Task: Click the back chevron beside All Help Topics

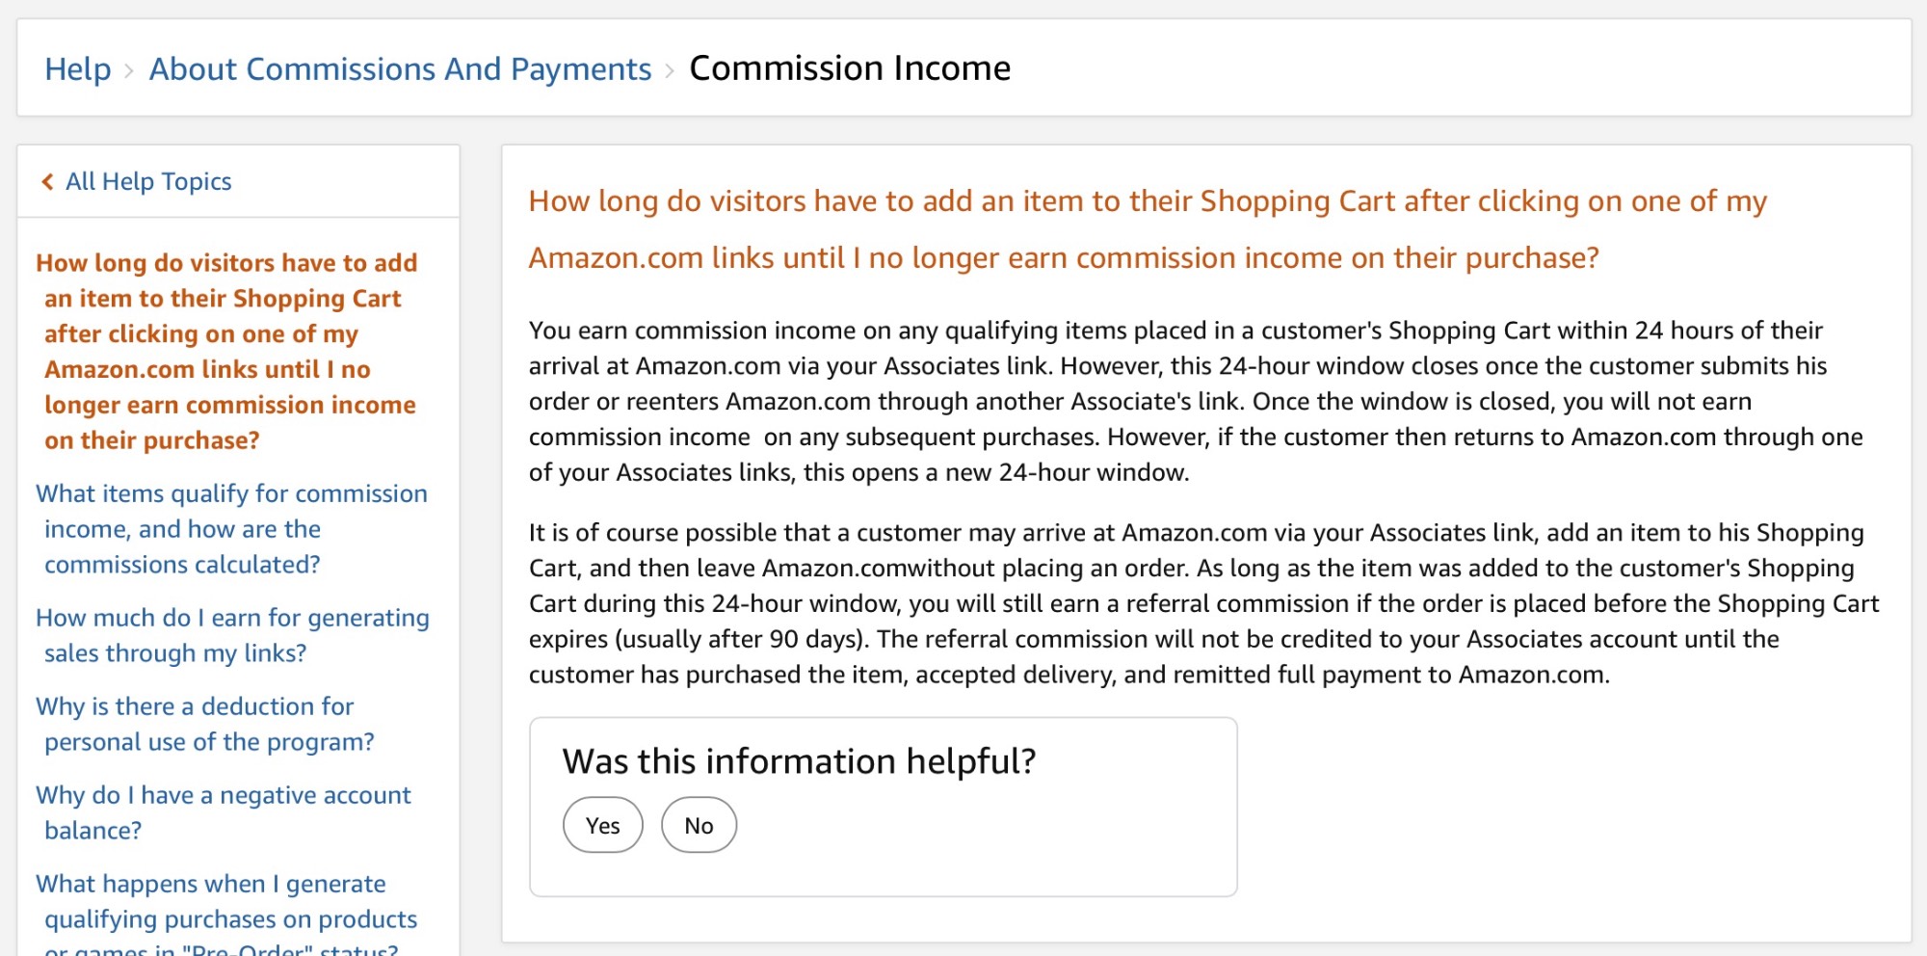Action: (x=47, y=182)
